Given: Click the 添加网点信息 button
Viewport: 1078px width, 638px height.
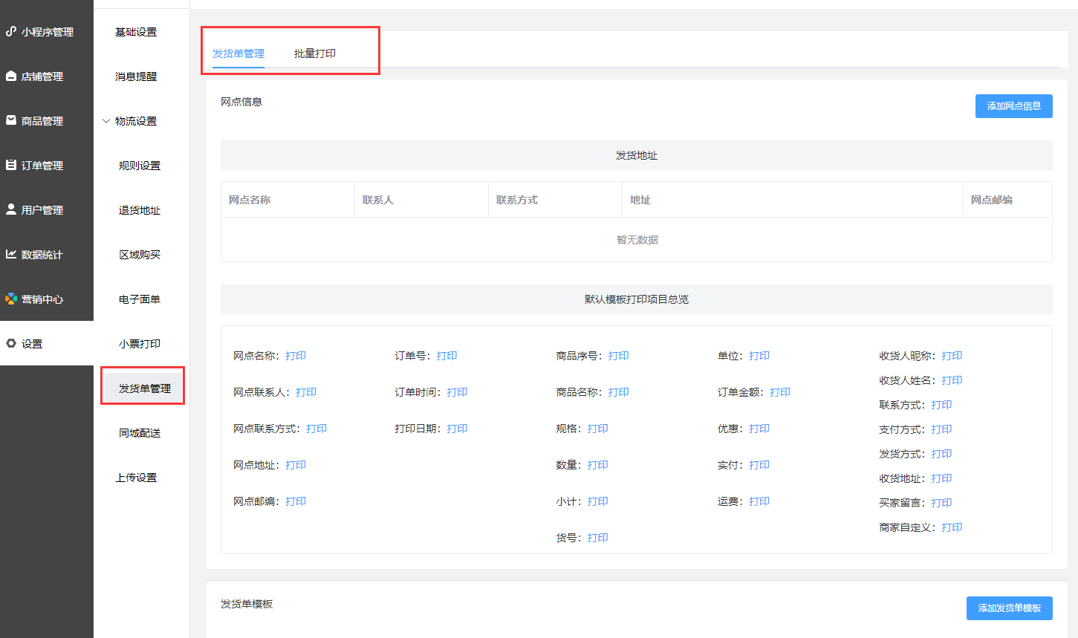Looking at the screenshot, I should pos(1013,106).
